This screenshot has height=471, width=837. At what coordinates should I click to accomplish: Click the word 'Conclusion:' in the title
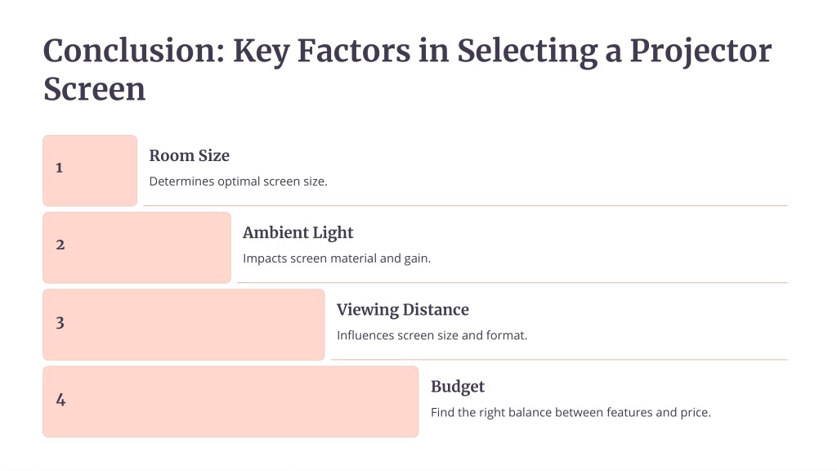[x=134, y=51]
